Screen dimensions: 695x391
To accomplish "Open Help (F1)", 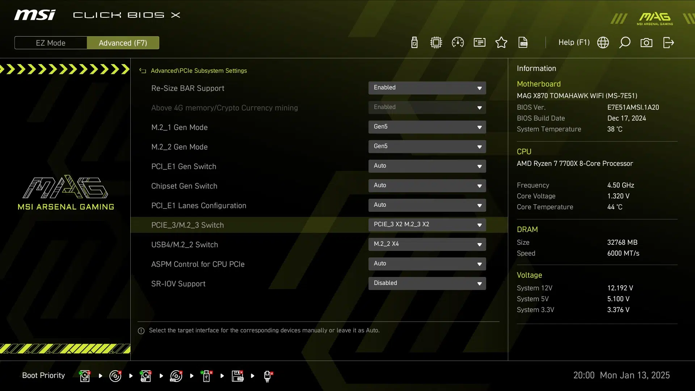I will pyautogui.click(x=574, y=42).
